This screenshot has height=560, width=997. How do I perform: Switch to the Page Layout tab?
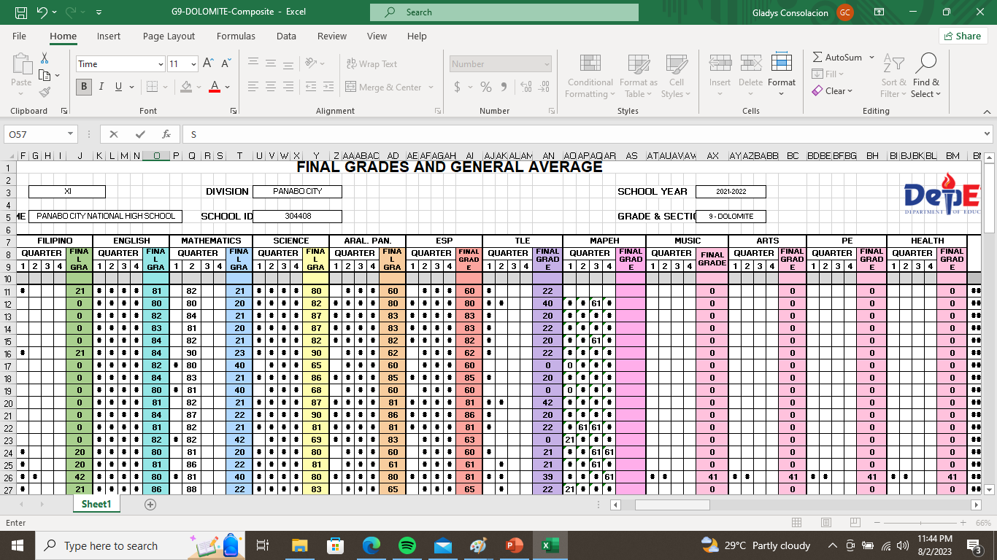(x=169, y=36)
